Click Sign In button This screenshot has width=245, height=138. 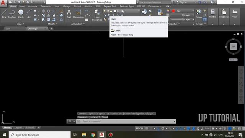coord(181,2)
